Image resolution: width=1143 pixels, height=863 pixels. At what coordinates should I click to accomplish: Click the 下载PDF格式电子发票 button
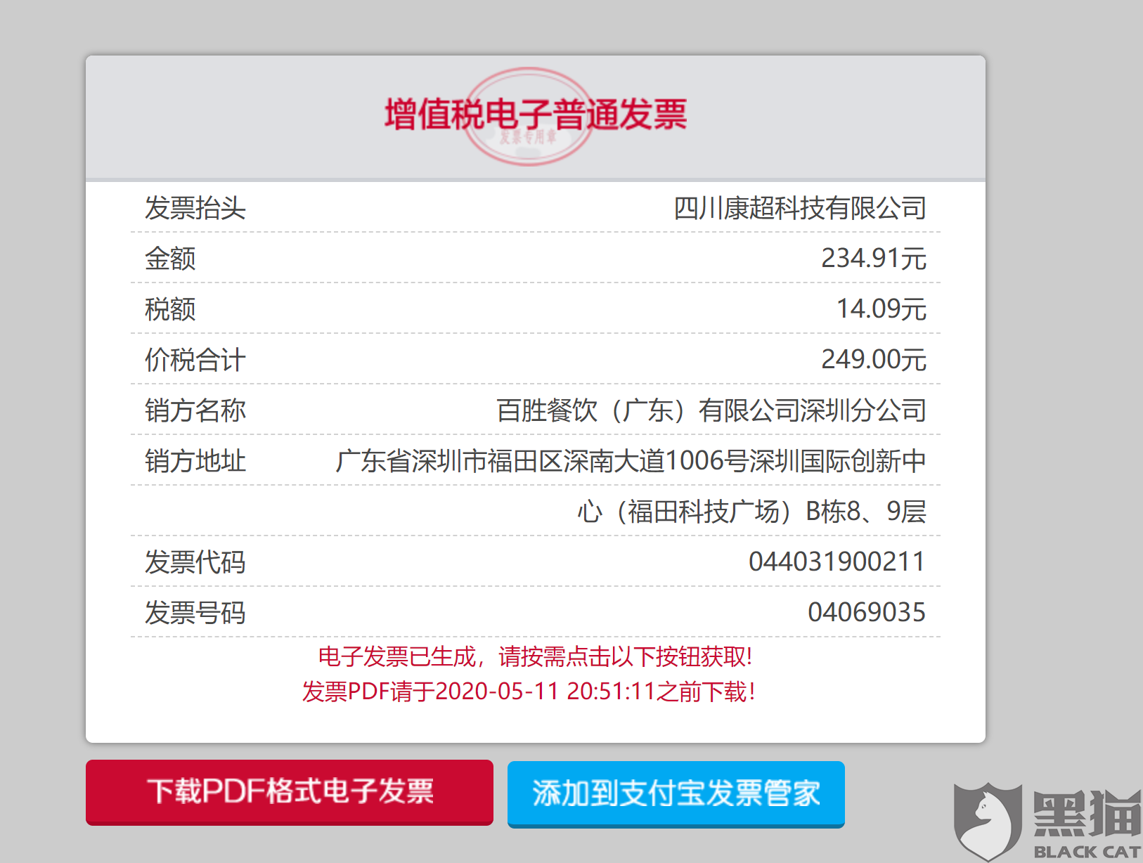point(290,792)
